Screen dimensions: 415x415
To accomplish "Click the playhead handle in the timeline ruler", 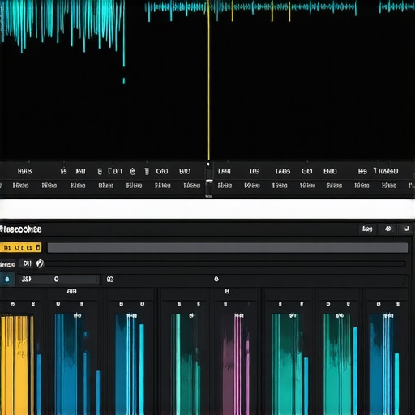I will (x=208, y=179).
